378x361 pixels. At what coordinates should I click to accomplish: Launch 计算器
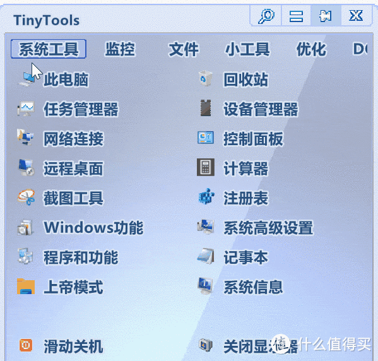(x=246, y=169)
